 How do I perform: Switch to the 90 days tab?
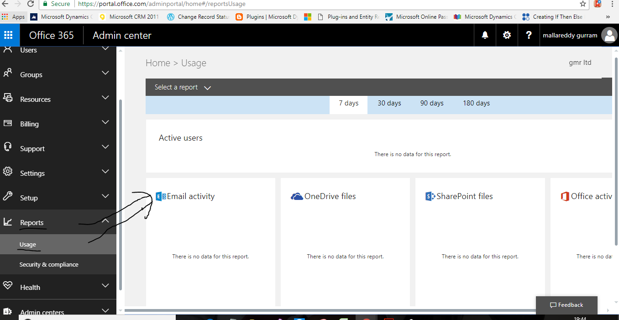(432, 104)
